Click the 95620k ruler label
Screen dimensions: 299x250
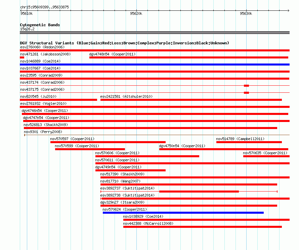click(x=136, y=13)
